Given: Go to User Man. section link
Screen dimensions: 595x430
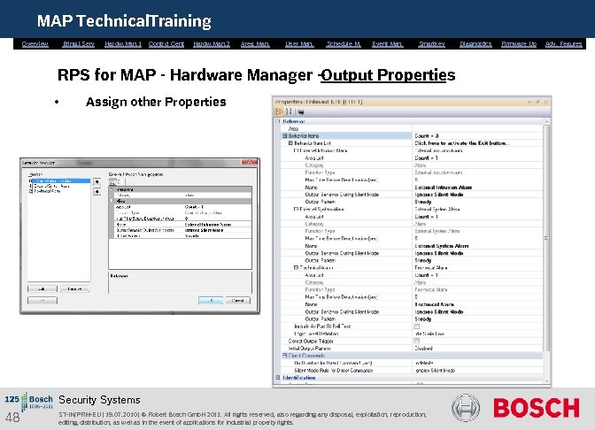Looking at the screenshot, I should 299,44.
